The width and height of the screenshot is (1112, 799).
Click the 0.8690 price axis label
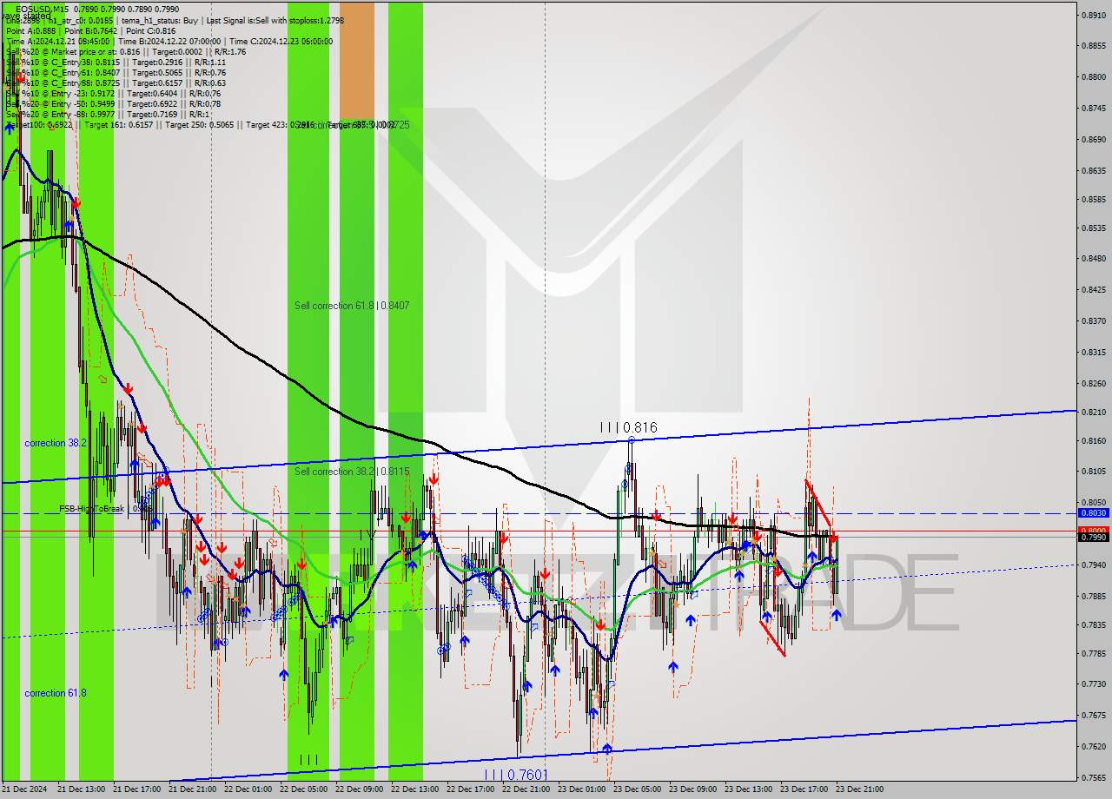[x=1093, y=139]
